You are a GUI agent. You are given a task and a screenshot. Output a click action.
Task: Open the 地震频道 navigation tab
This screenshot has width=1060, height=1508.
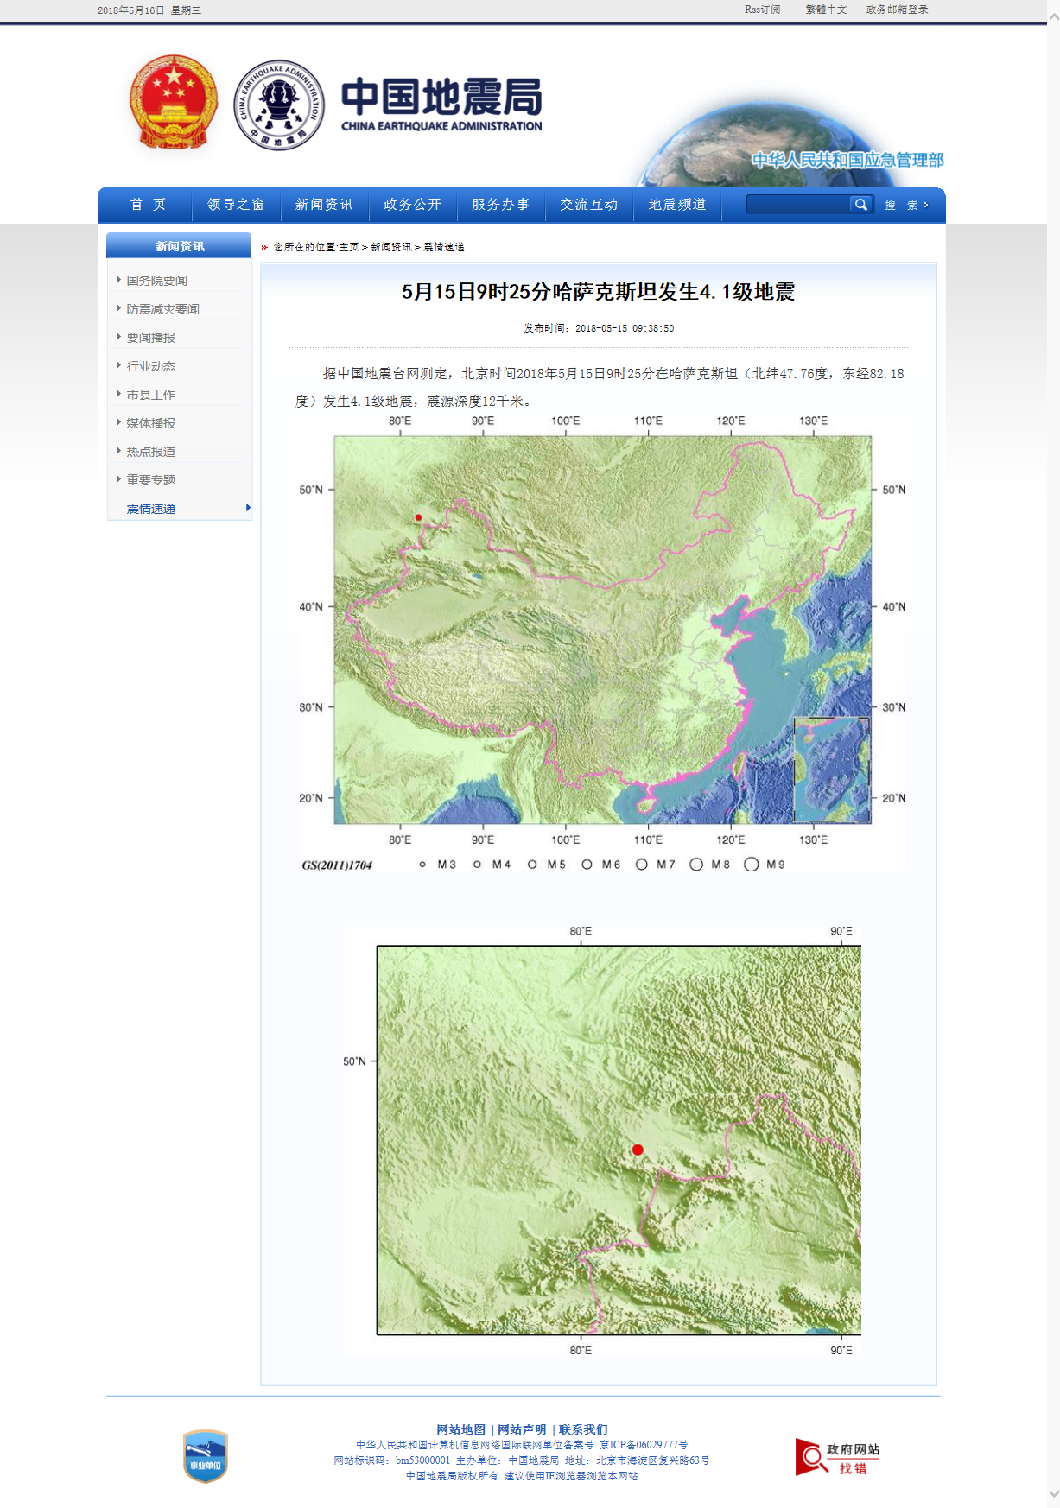(677, 205)
